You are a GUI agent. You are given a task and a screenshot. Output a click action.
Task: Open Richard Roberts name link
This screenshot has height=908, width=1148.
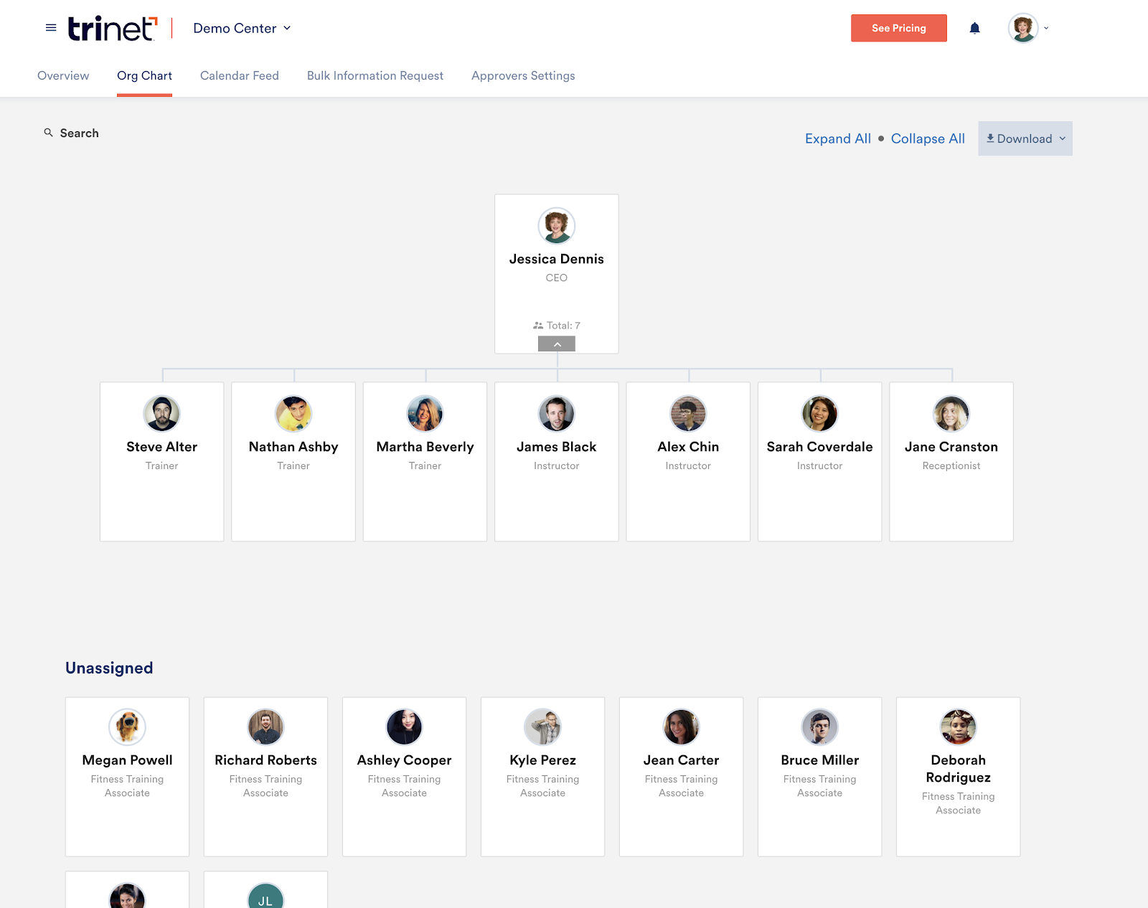tap(266, 760)
